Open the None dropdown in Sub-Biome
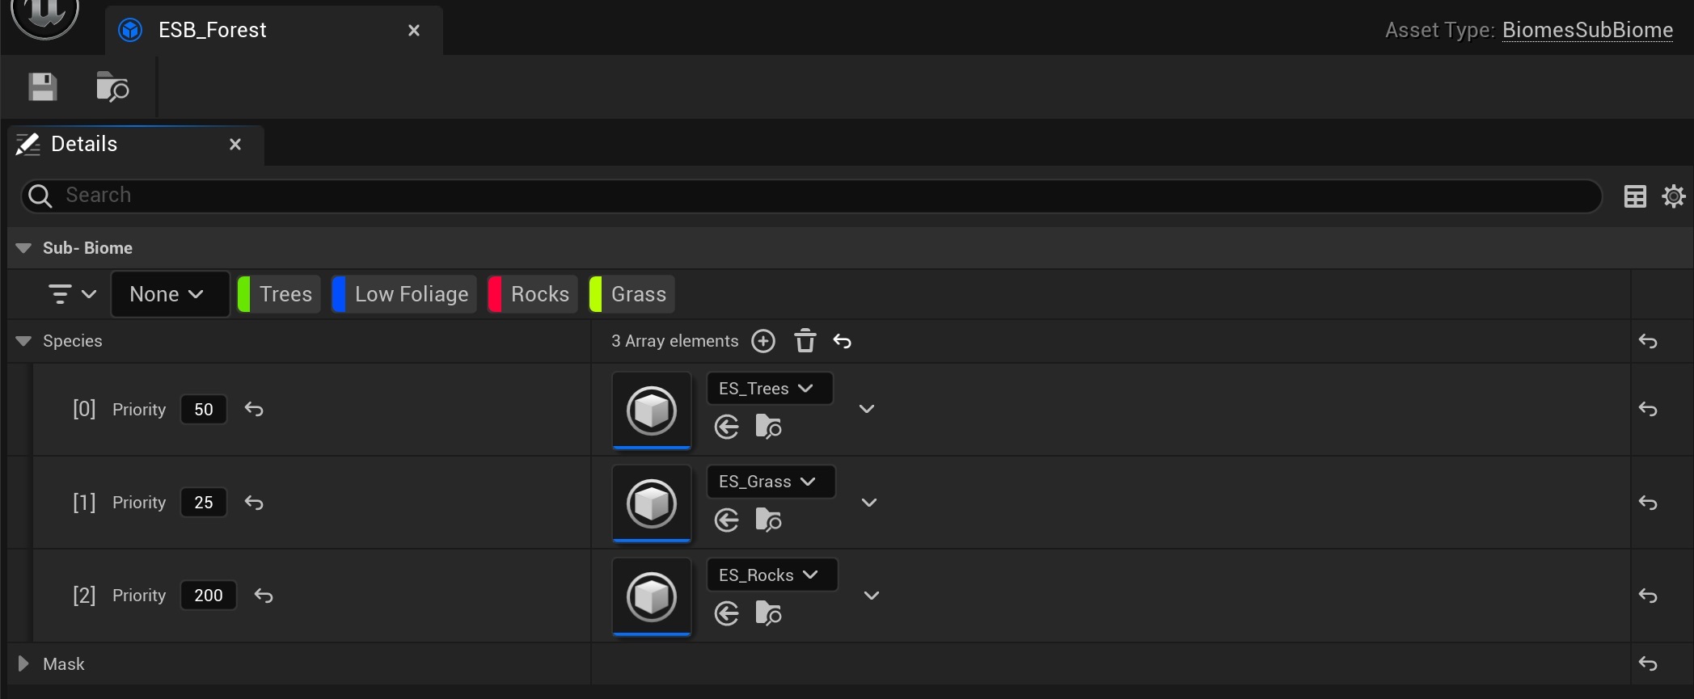This screenshot has height=699, width=1694. 169,294
